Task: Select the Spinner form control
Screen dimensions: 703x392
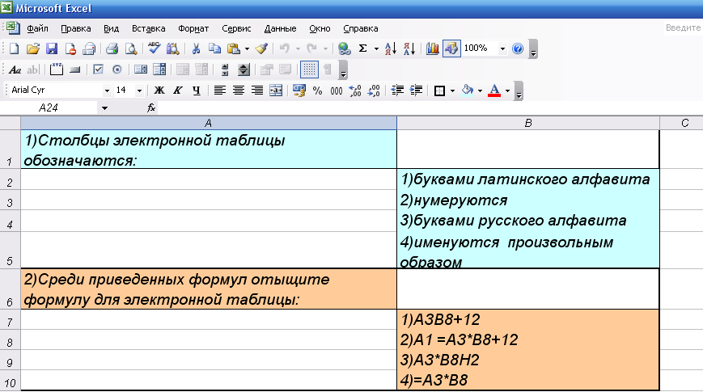Action: coord(244,70)
